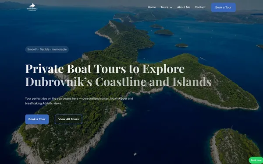The height and width of the screenshot is (164, 263).
Task: Click the Boat Rentals logo icon
Action: coord(32,7)
